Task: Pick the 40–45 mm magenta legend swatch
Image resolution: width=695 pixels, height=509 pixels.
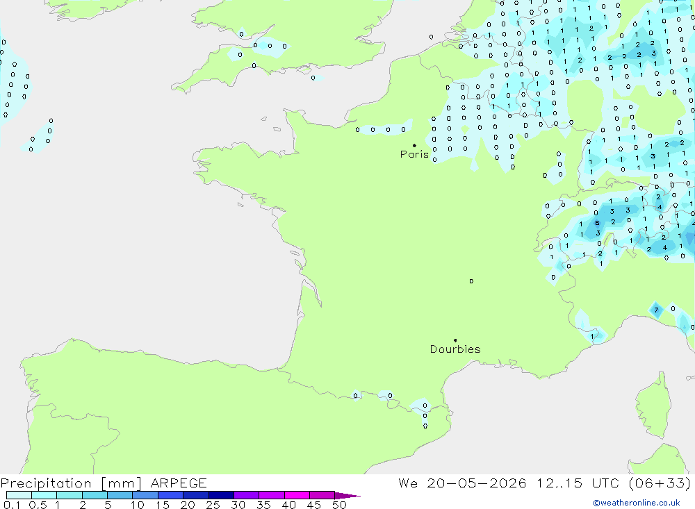Action: click(297, 495)
